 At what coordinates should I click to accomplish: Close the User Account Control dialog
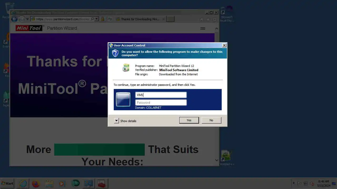click(x=224, y=45)
